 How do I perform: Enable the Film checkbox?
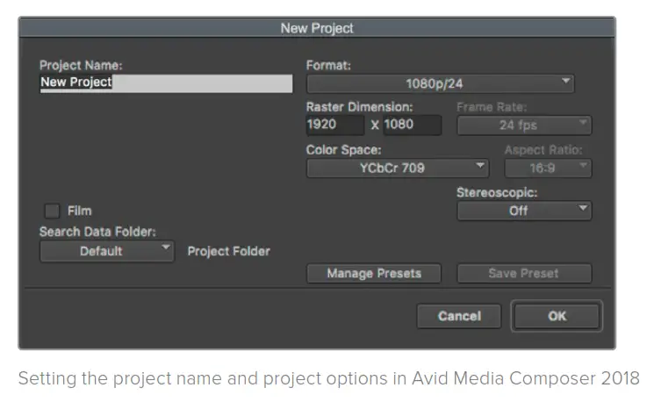click(x=53, y=211)
